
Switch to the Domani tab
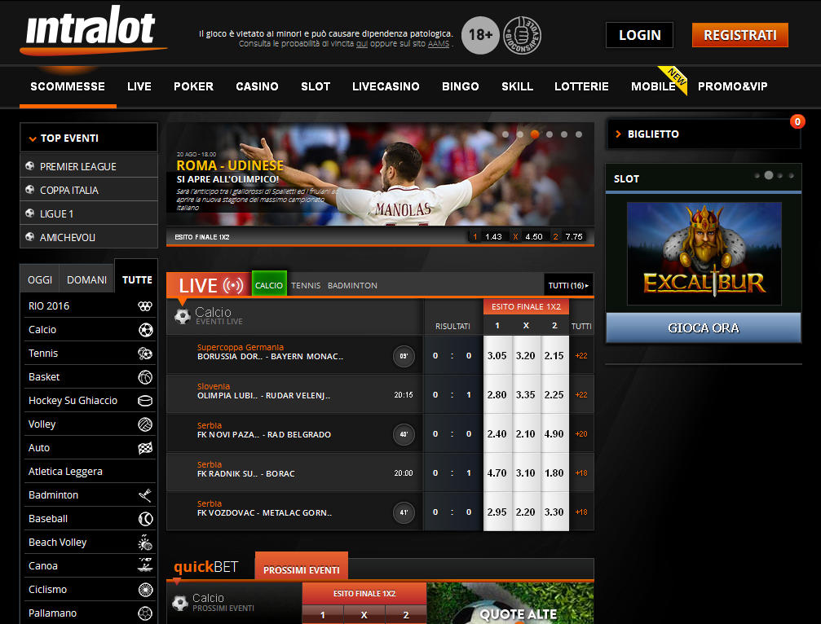pyautogui.click(x=87, y=280)
